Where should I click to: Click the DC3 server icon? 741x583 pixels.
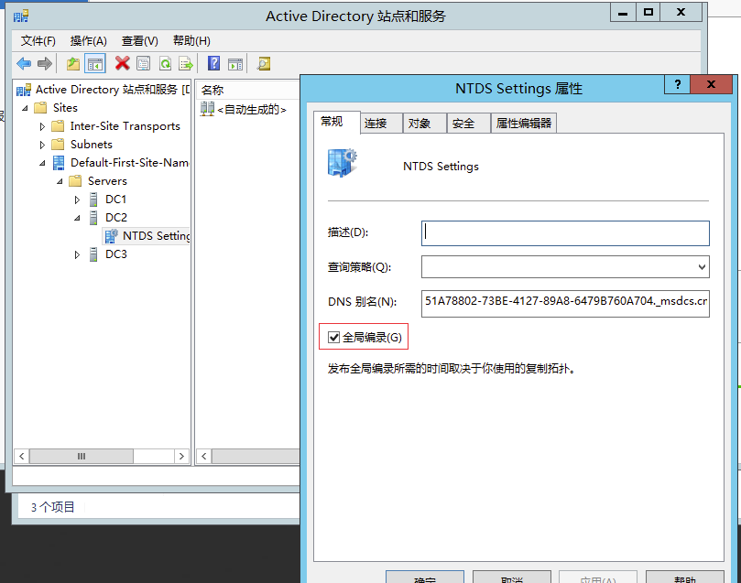pyautogui.click(x=93, y=254)
